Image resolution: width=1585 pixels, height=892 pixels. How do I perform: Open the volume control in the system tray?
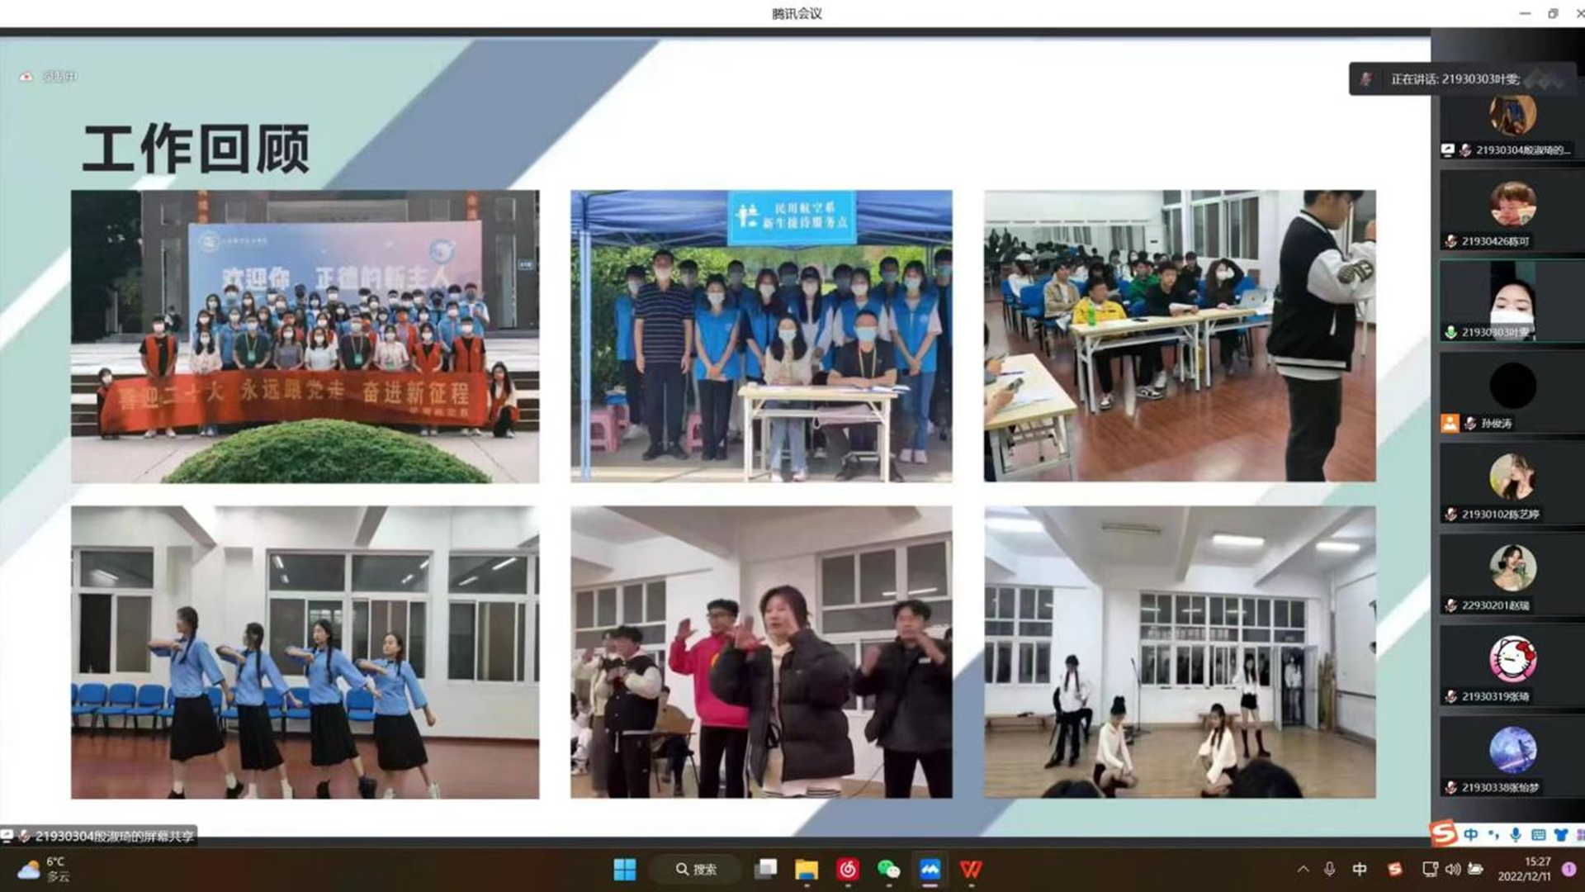point(1453,869)
